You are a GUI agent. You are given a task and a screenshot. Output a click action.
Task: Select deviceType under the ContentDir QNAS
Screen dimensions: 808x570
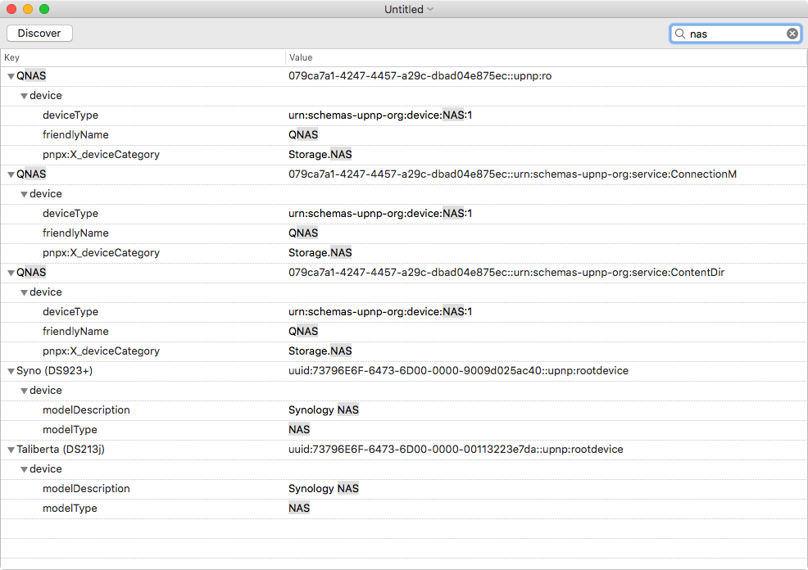pos(404,312)
